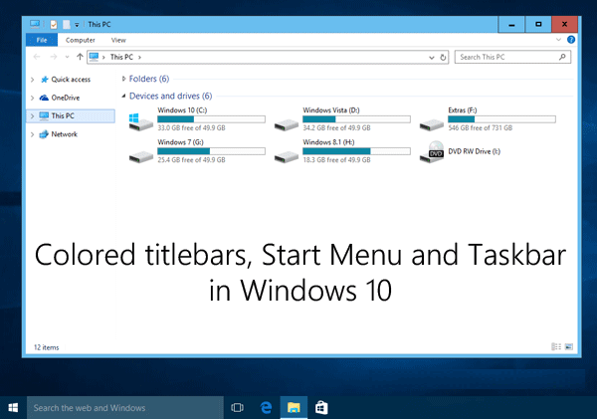Open the Computer ribbon tab
This screenshot has width=597, height=419.
(80, 40)
